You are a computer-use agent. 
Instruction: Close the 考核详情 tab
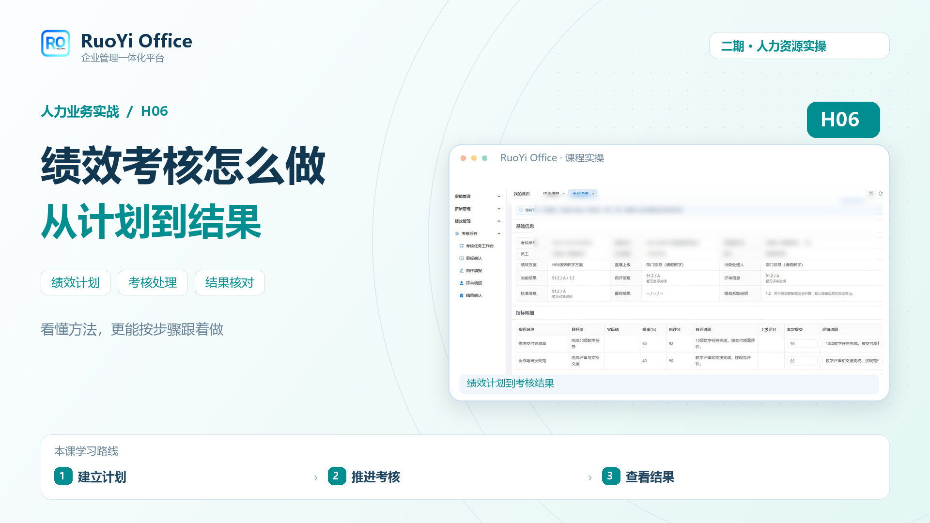tap(593, 194)
